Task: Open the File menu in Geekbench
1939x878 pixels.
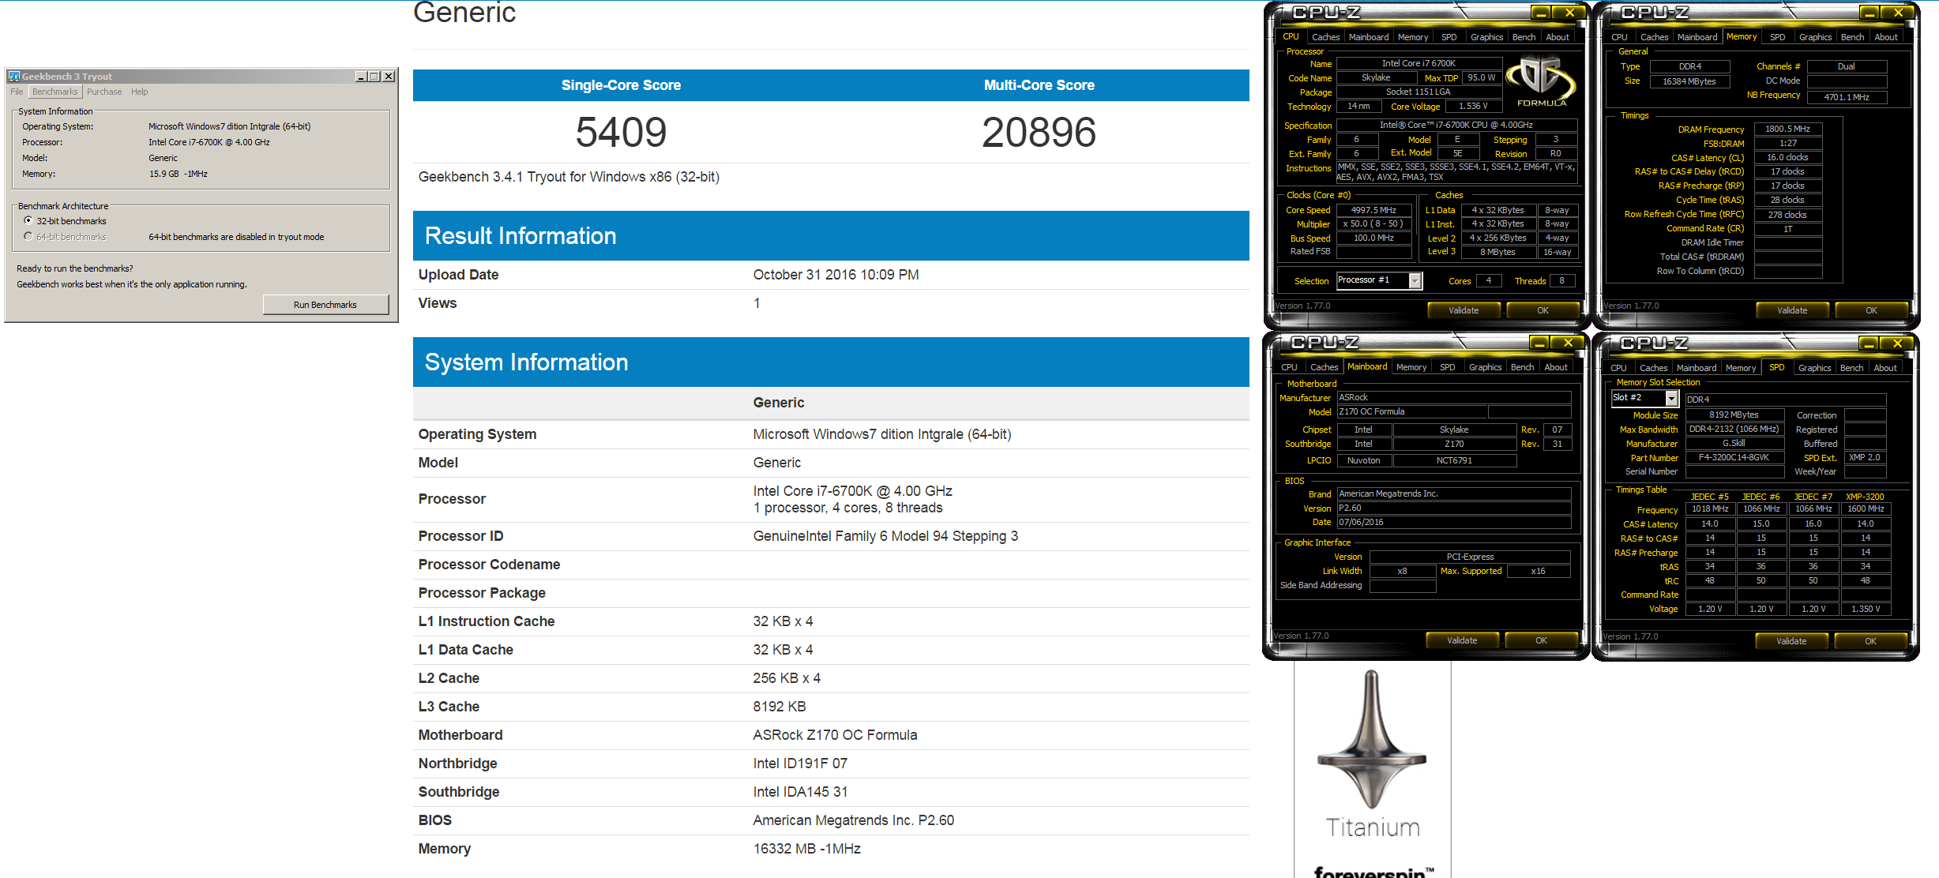Action: coord(17,92)
